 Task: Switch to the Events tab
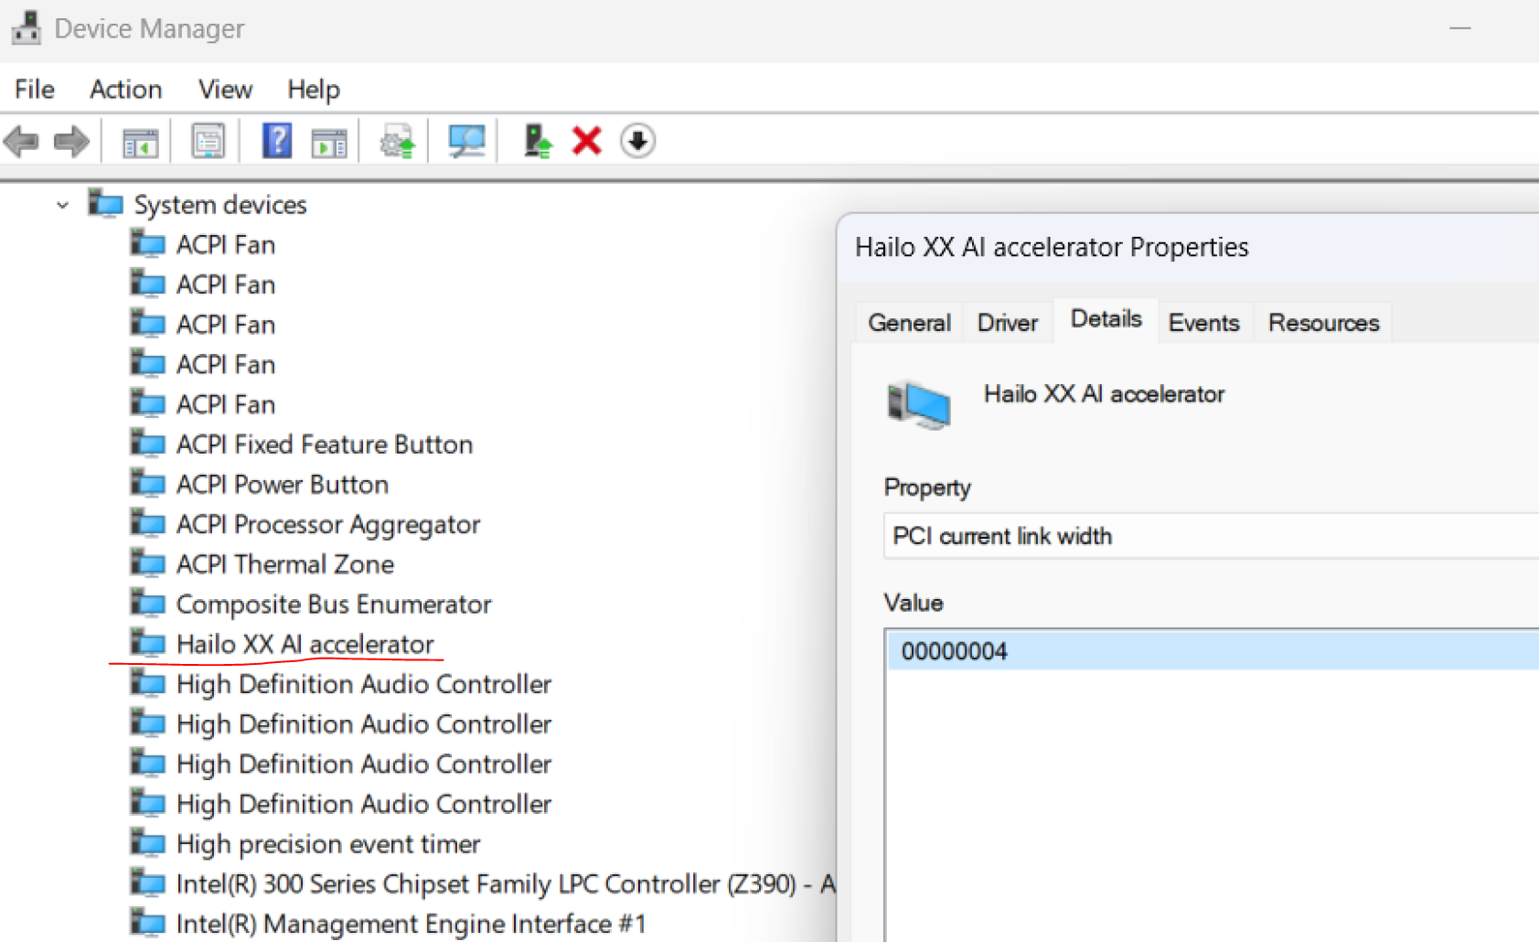[1203, 322]
